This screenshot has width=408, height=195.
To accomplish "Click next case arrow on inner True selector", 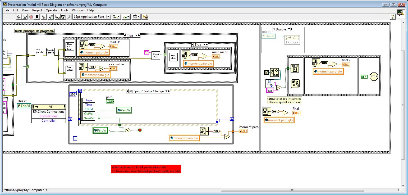I will pyautogui.click(x=207, y=45).
